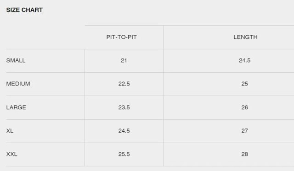The image size is (294, 171).
Task: Click the SMALL row label
Action: pyautogui.click(x=16, y=60)
